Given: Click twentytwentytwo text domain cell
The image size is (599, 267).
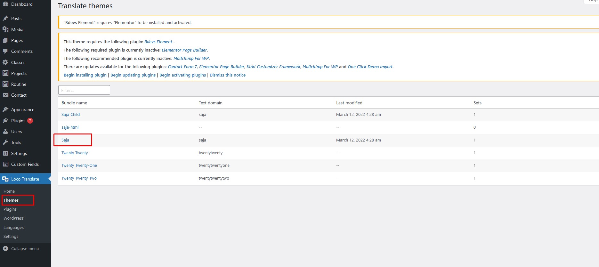Looking at the screenshot, I should pos(214,178).
